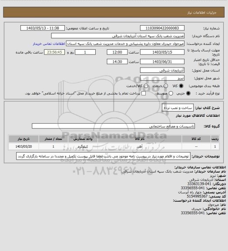The height and width of the screenshot is (251, 228).
Task: Click the buyer notes text box
Action: (x=103, y=156)
